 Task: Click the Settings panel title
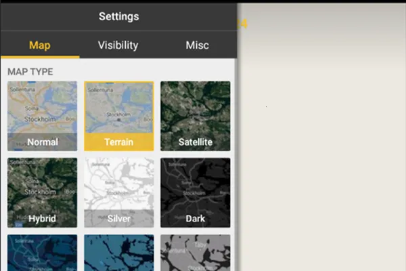pos(118,16)
